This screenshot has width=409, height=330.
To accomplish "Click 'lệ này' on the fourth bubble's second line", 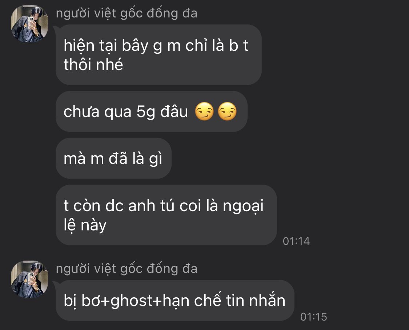I will coord(85,225).
